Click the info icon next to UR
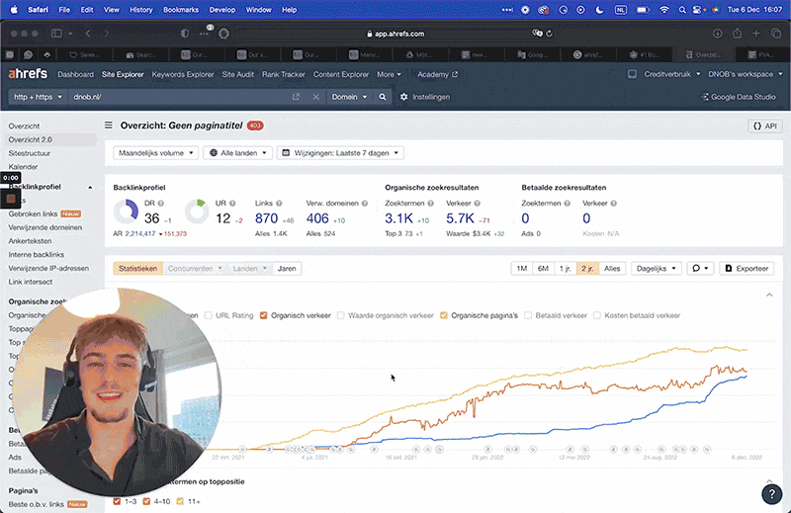 (x=232, y=204)
